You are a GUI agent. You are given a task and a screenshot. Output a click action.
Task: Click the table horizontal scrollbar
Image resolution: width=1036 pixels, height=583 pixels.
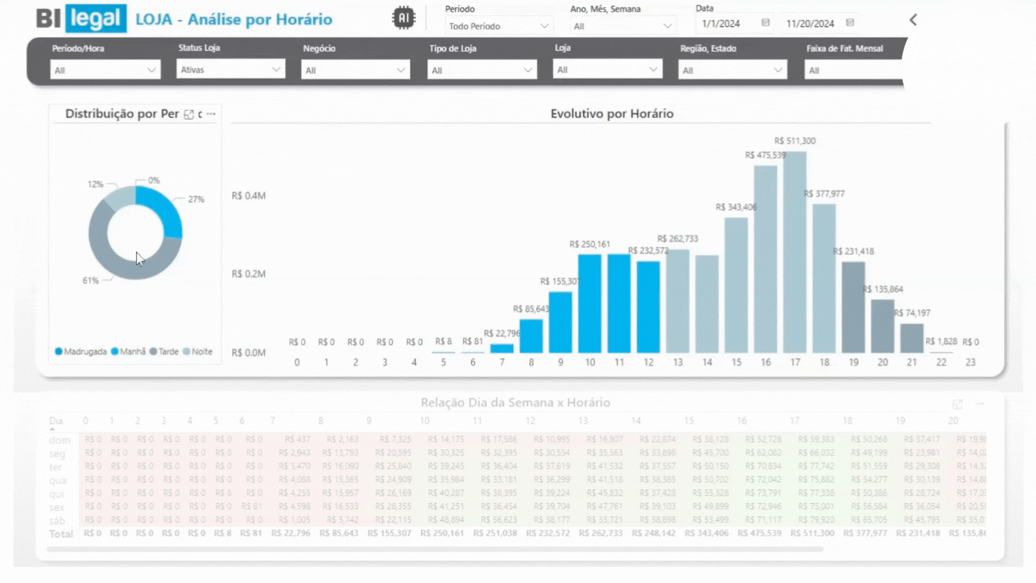(x=434, y=549)
